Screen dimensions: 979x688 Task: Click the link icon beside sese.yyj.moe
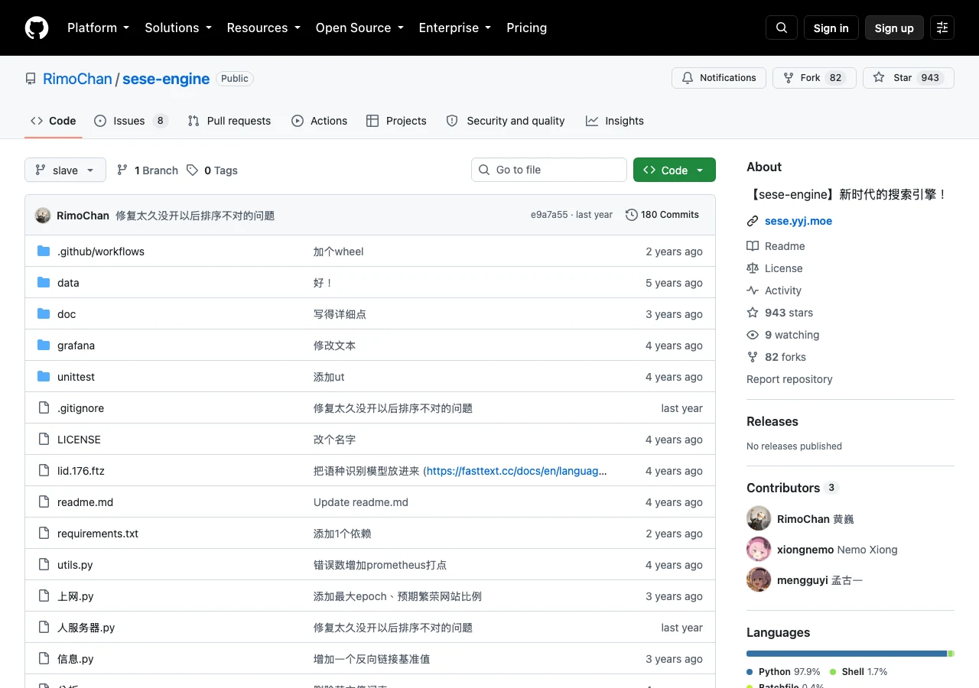coord(753,221)
